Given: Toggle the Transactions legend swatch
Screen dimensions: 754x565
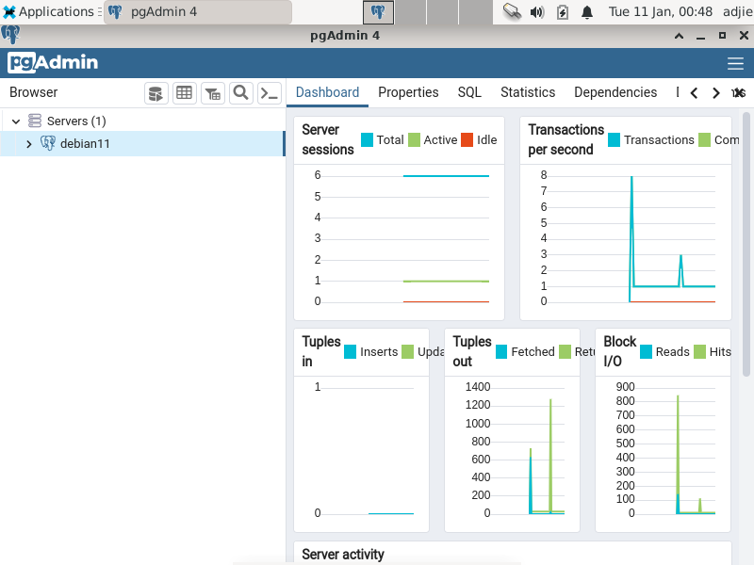Looking at the screenshot, I should pos(615,139).
